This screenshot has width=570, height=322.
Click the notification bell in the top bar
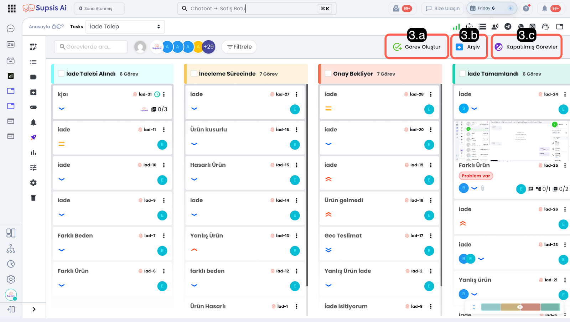coord(544,9)
